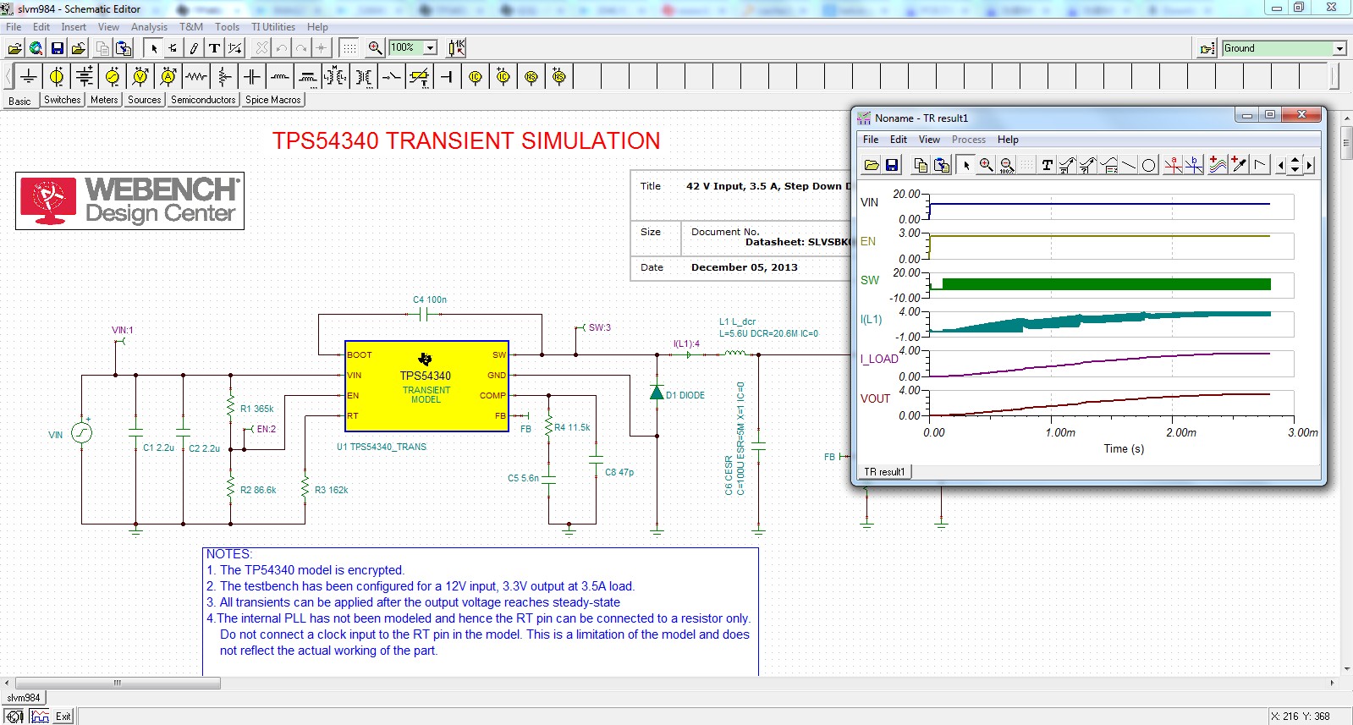Click the pointer tool in the result window
This screenshot has width=1353, height=725.
click(966, 165)
